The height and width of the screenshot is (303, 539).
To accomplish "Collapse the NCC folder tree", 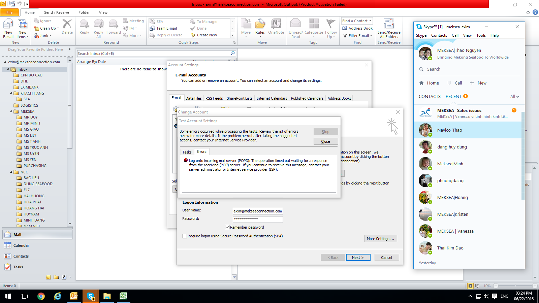I will pos(11,172).
